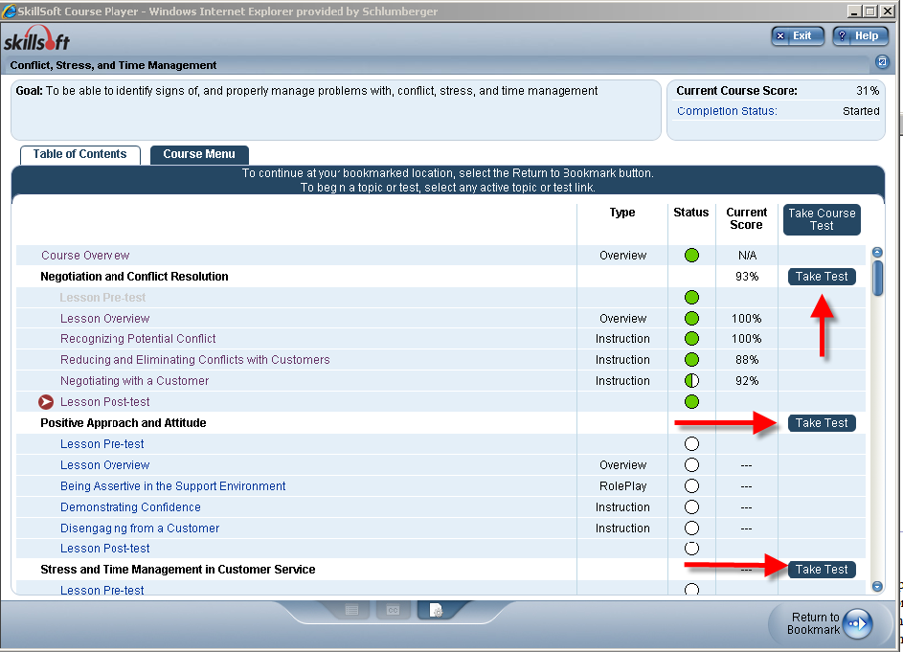This screenshot has height=652, width=903.
Task: Open Lesson Post-test under Positive Approach
Action: (x=104, y=549)
